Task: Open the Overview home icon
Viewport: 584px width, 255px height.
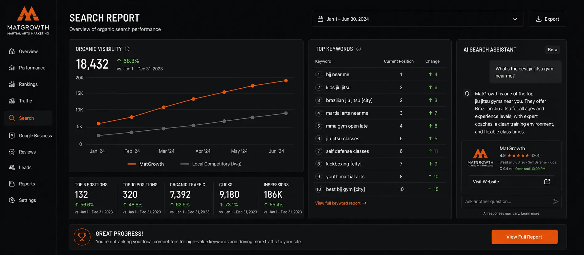Action: click(x=12, y=51)
